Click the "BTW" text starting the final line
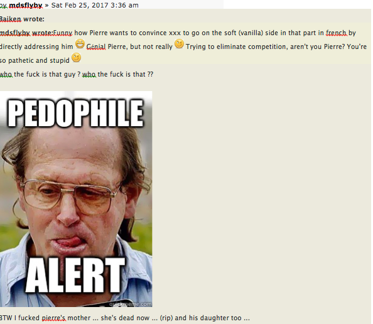This screenshot has height=324, width=373. point(6,318)
